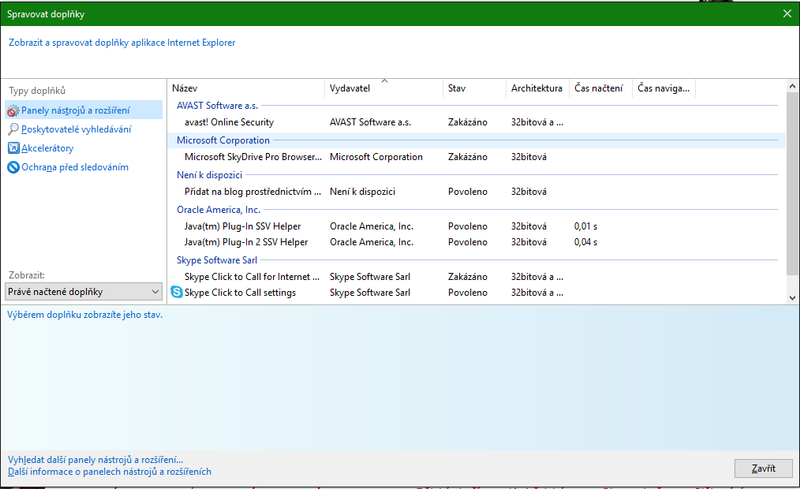Click the search providers magnifier icon
This screenshot has height=489, width=800.
13,129
